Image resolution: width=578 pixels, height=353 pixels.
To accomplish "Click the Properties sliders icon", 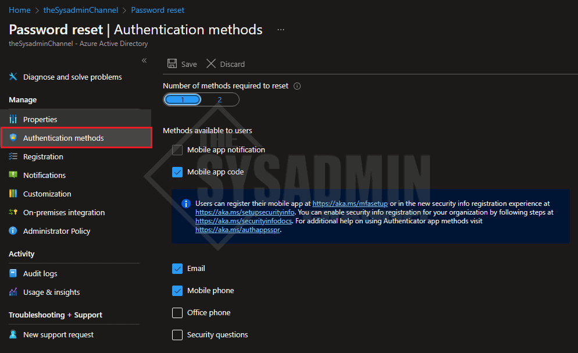I will click(x=13, y=119).
